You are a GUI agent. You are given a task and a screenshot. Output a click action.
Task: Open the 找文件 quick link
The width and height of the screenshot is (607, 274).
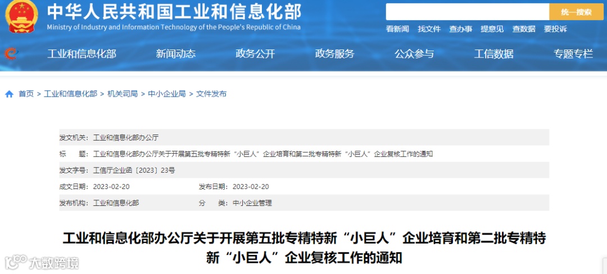pos(429,29)
